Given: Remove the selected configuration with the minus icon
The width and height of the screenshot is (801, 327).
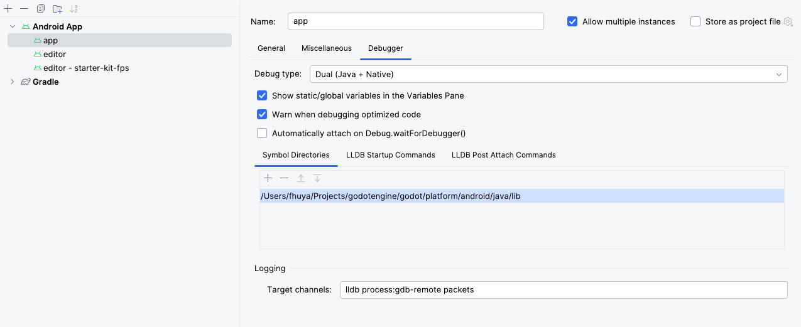Looking at the screenshot, I should (x=24, y=9).
